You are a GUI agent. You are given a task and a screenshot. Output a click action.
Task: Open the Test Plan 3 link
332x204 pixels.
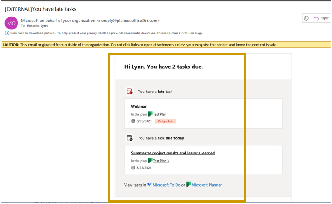[161, 161]
